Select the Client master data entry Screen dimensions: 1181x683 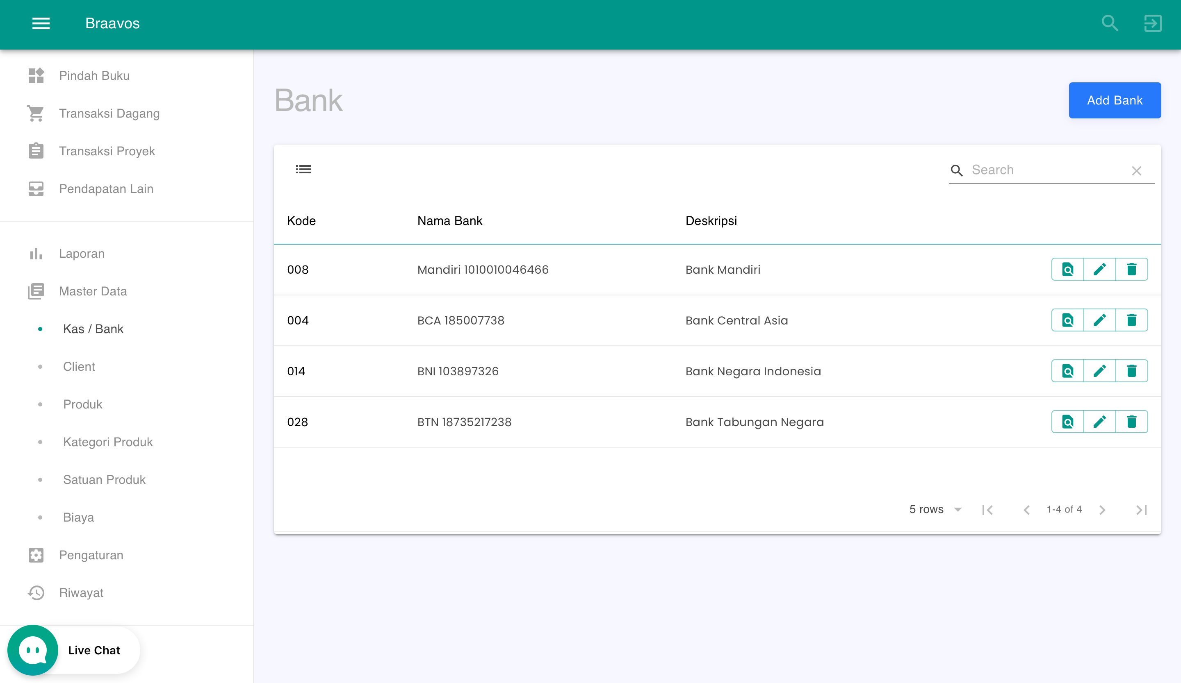tap(79, 367)
